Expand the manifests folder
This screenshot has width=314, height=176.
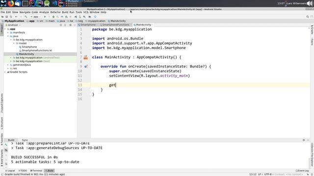[8, 33]
